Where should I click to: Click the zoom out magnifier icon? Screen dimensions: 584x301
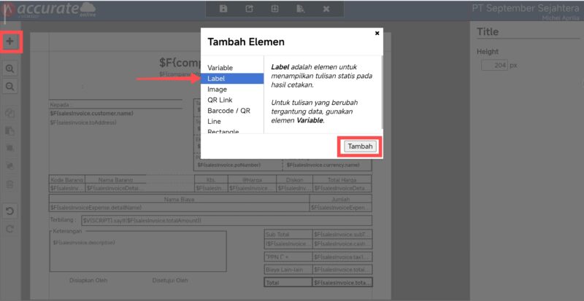10,86
